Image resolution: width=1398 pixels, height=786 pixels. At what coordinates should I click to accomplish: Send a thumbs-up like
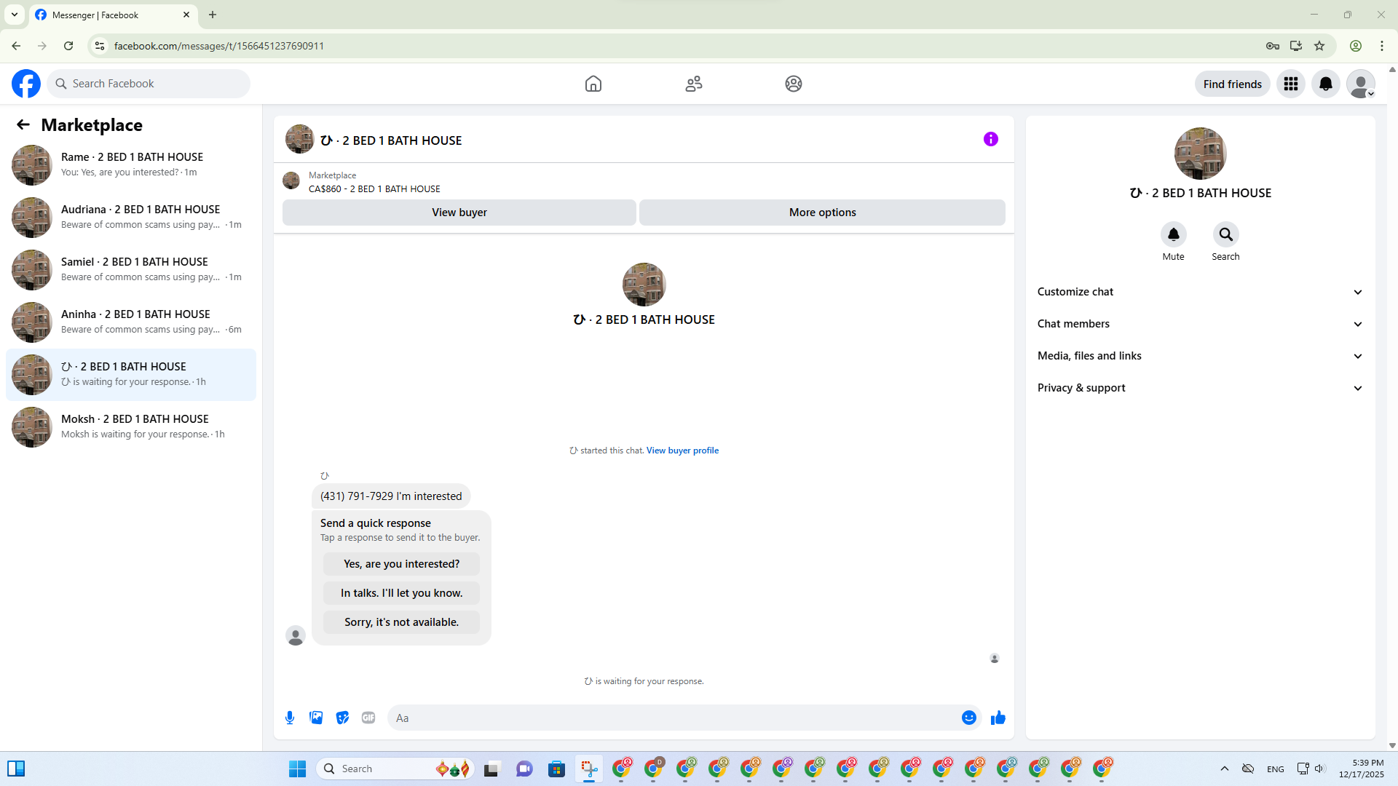coord(998,718)
